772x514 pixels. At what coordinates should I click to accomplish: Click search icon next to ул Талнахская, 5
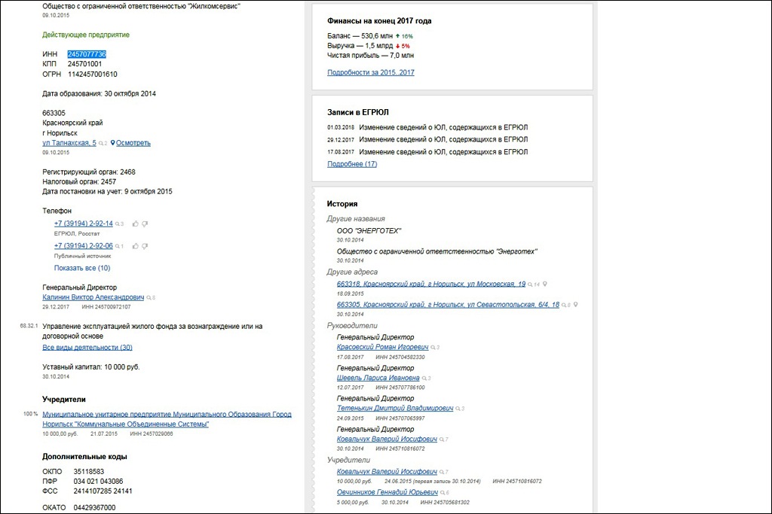tap(101, 143)
